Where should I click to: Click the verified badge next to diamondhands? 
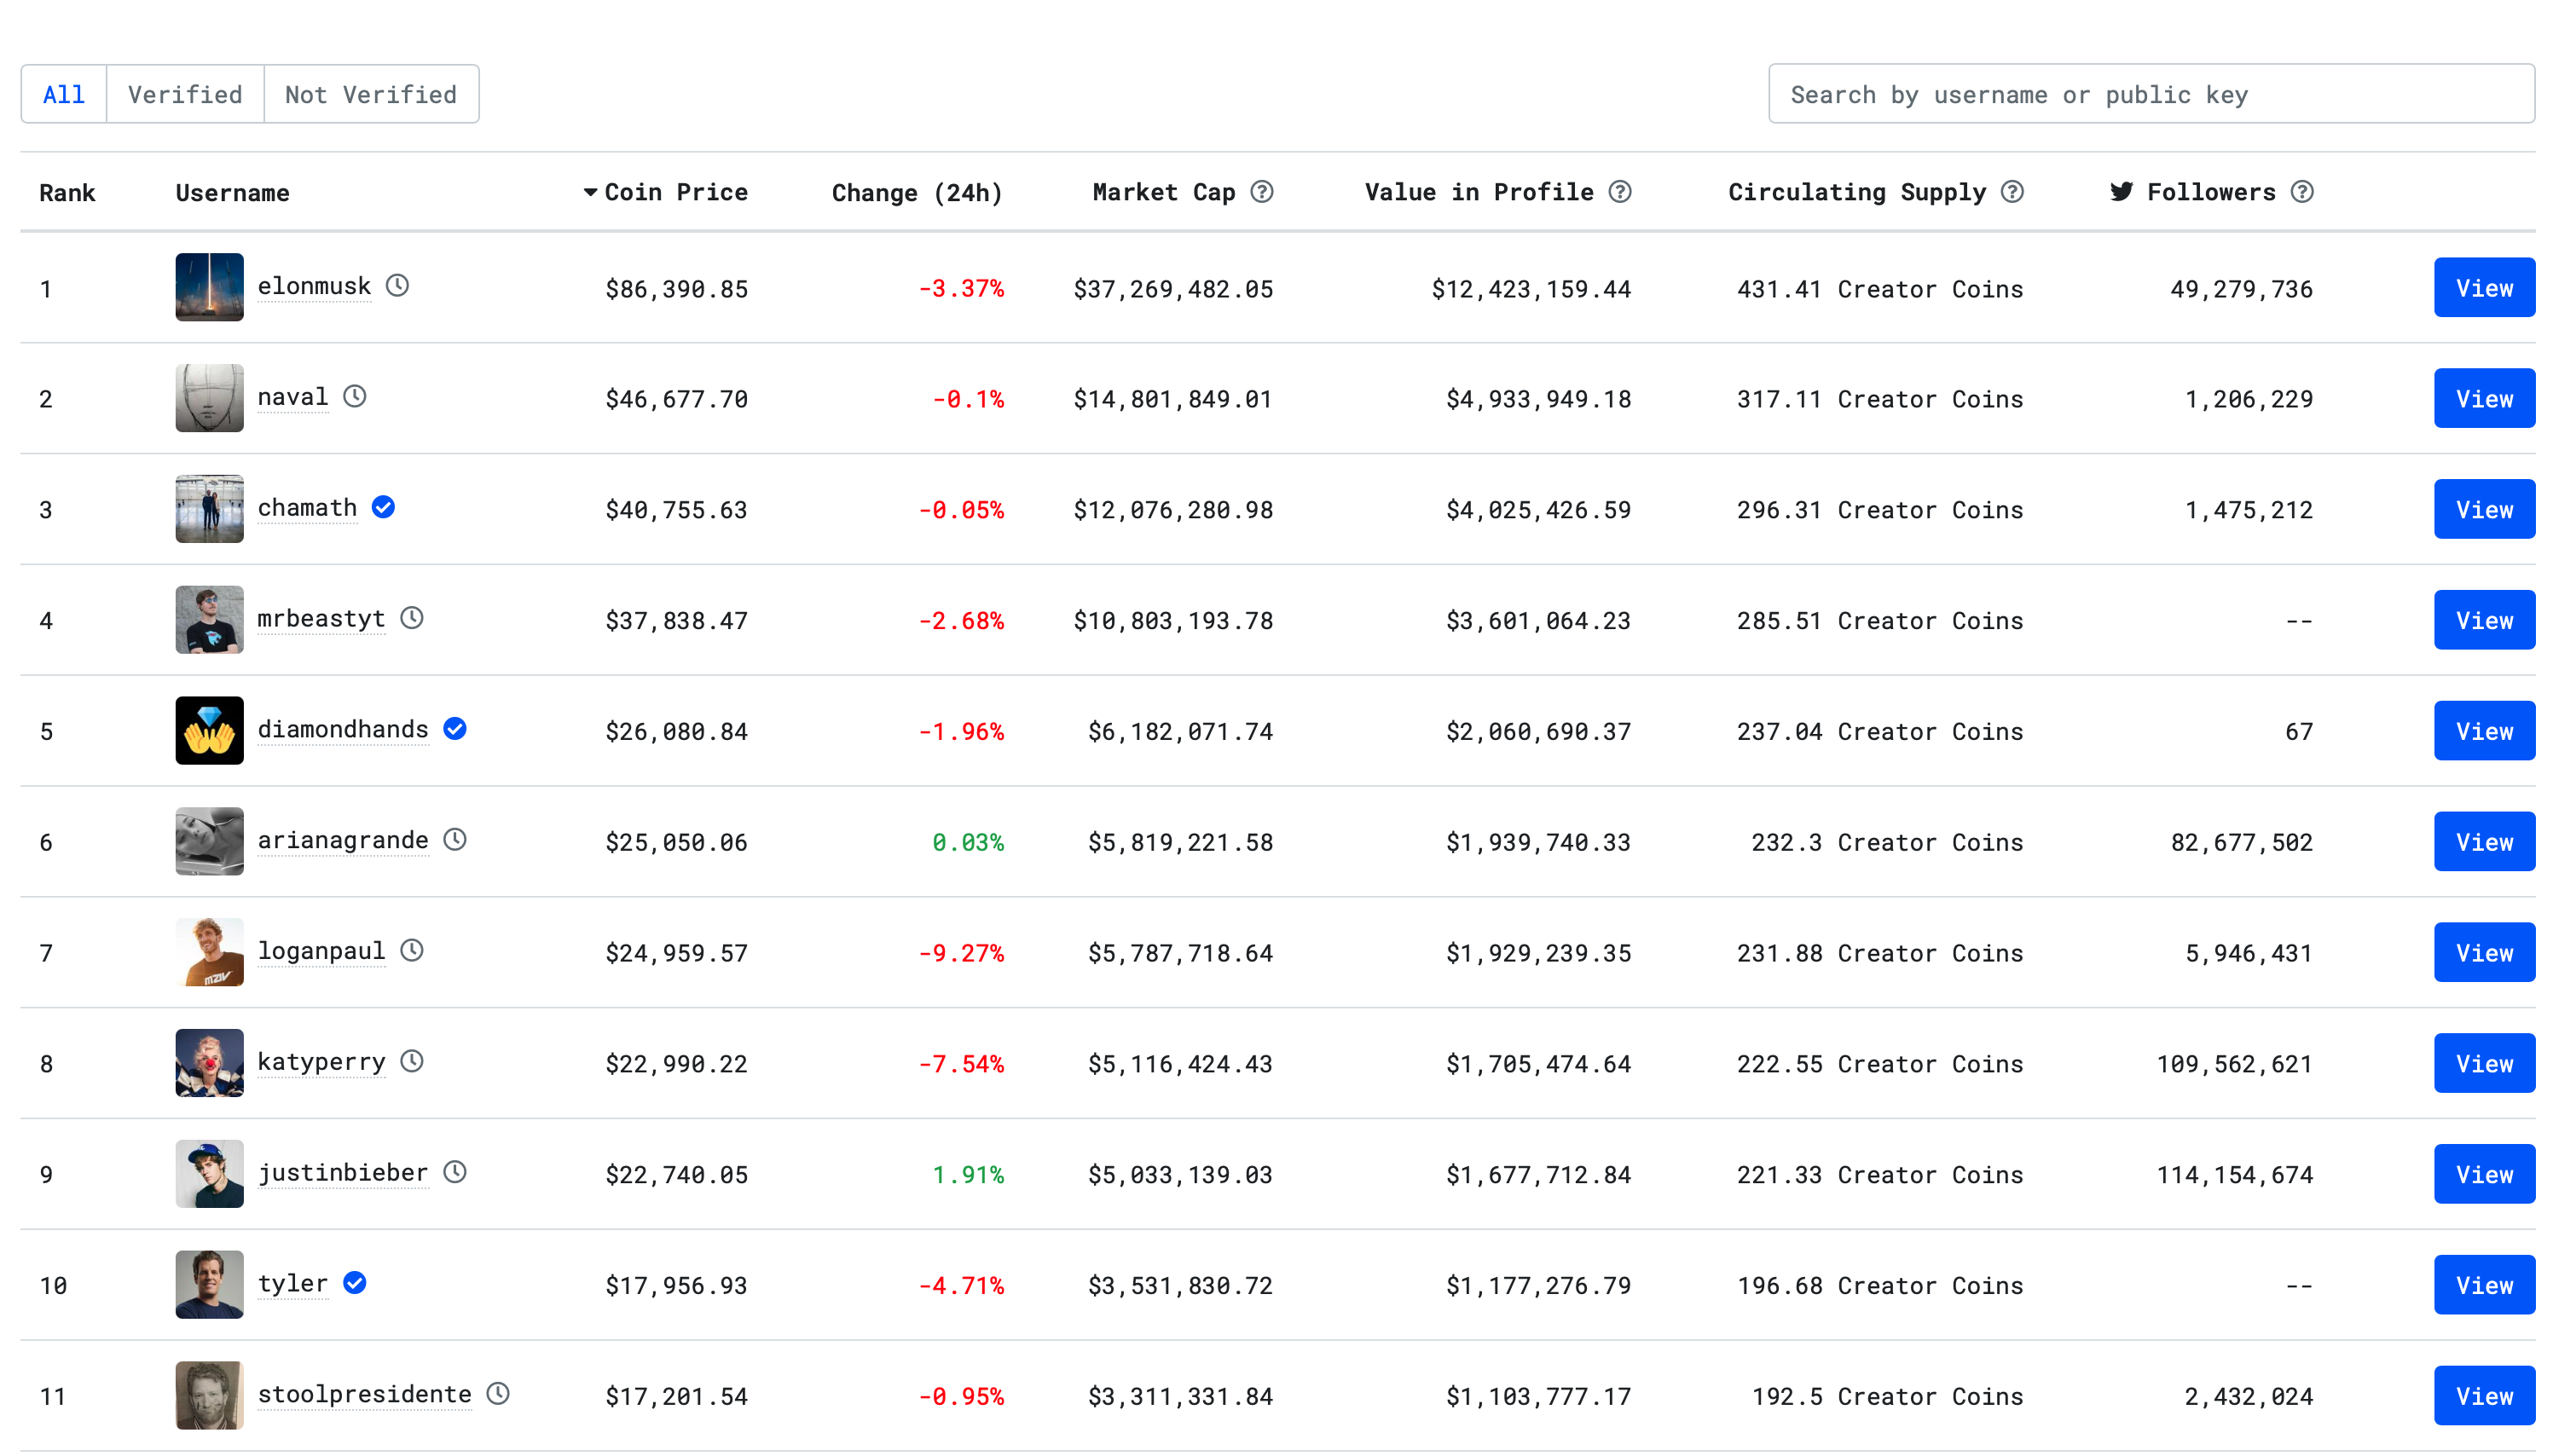[455, 729]
